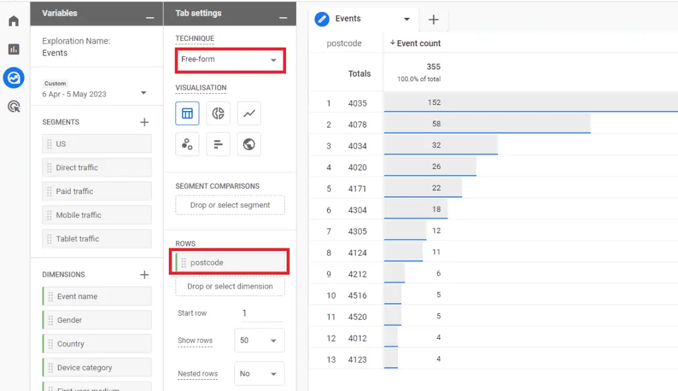Select the bar chart visualisation
The height and width of the screenshot is (391, 678).
[x=218, y=144]
